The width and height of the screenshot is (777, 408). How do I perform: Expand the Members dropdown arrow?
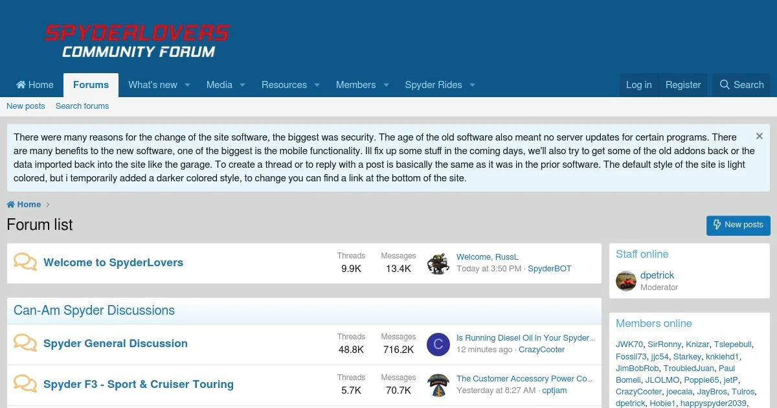386,85
